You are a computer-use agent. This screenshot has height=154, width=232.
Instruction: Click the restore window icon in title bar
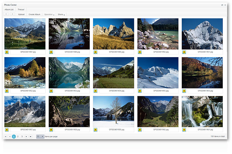coord(222,5)
